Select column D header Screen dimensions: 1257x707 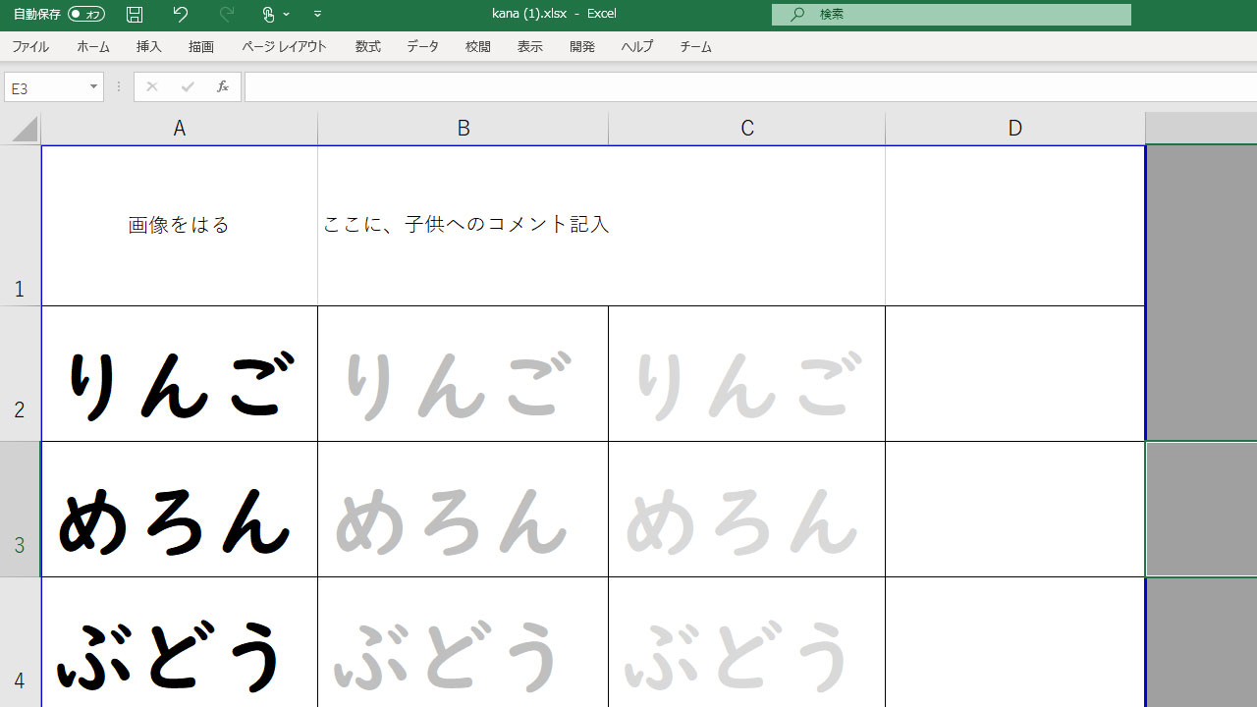1014,129
